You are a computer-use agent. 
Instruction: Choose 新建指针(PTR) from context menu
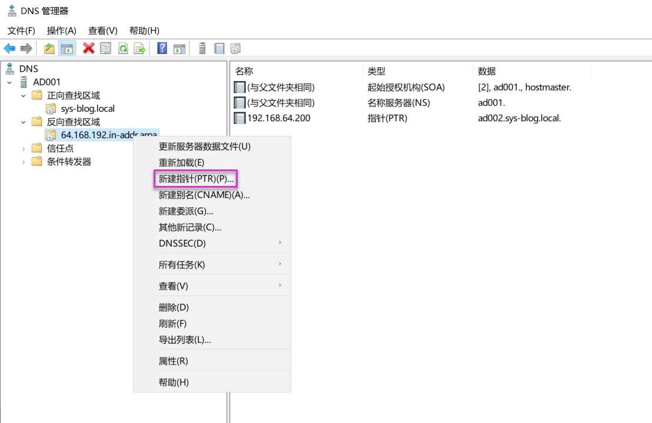coord(196,178)
